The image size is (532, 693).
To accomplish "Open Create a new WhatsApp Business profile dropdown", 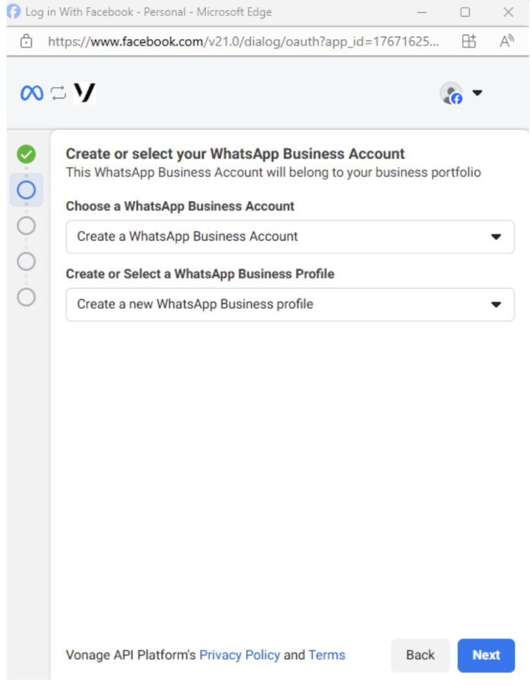I will coord(290,305).
